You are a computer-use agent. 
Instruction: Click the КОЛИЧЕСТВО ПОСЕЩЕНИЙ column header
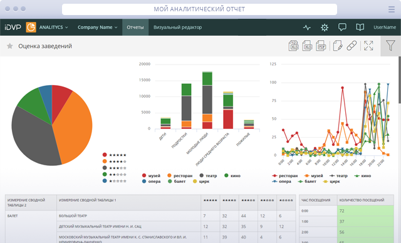coord(365,200)
